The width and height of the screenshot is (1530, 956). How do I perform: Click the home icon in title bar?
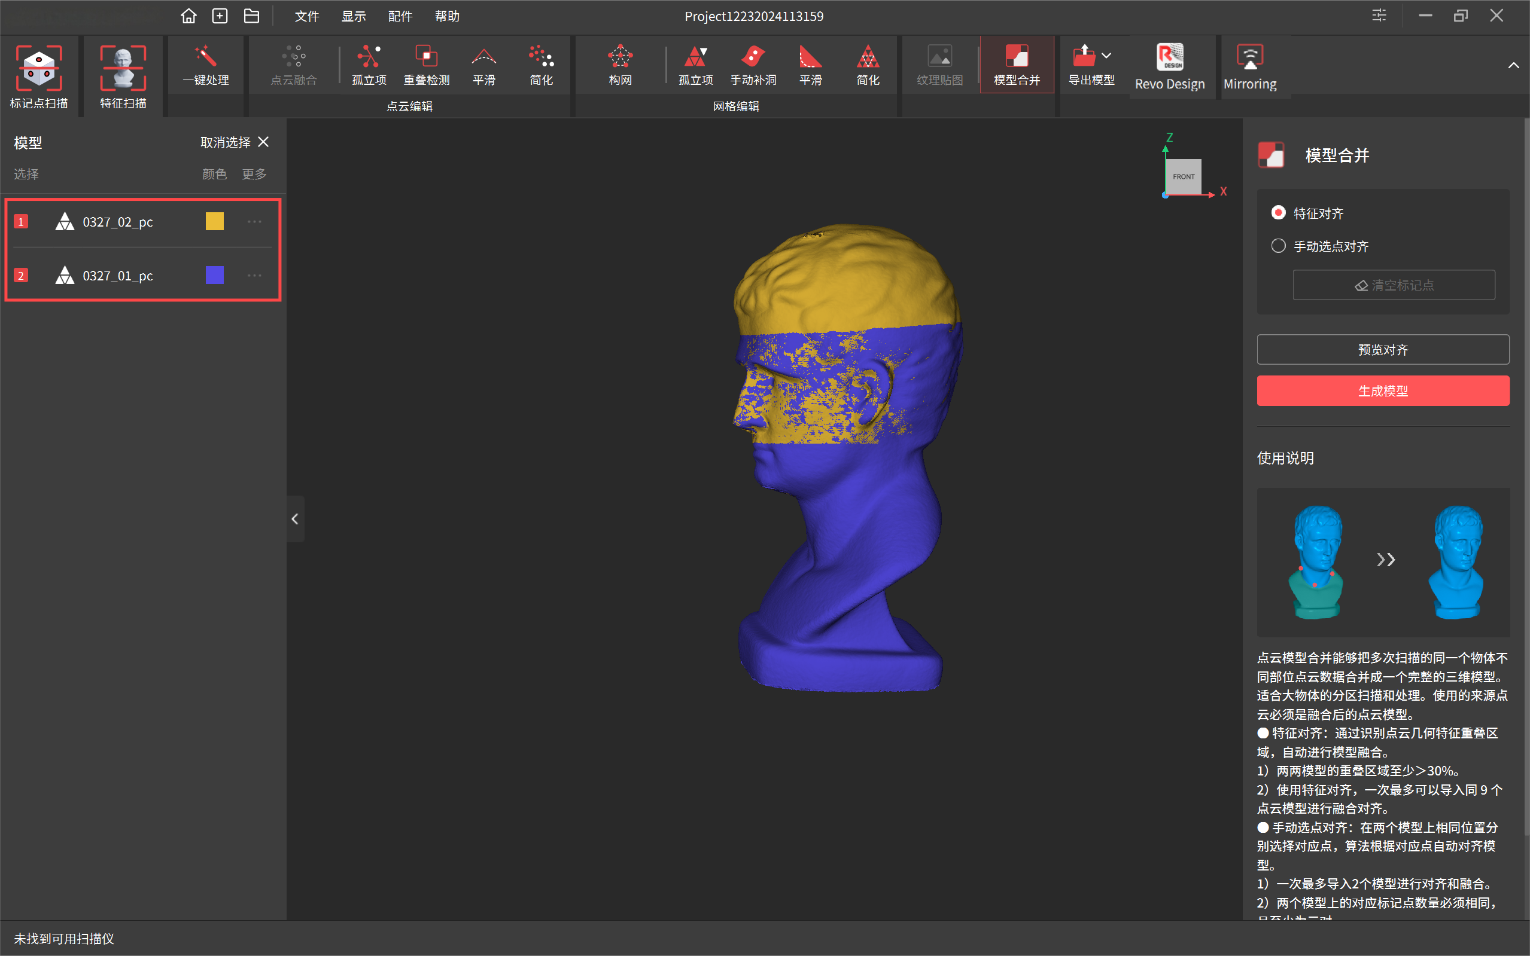(x=188, y=16)
